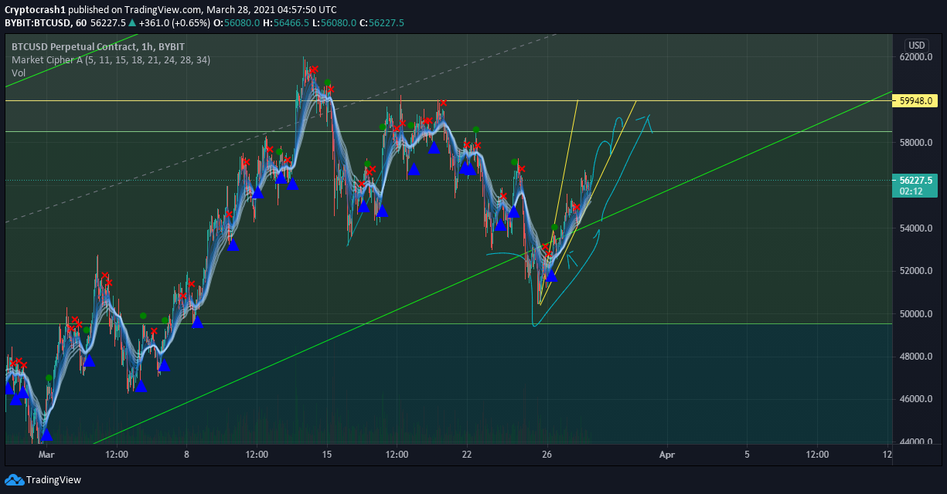947x494 pixels.
Task: Click the 54000.0 price axis label
Action: coord(917,228)
